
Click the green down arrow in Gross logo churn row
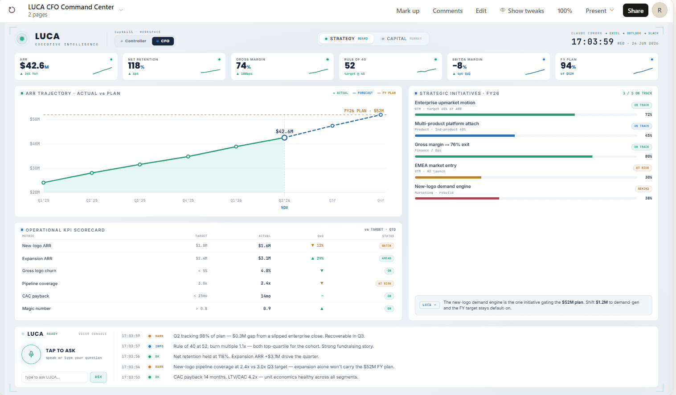coord(322,271)
